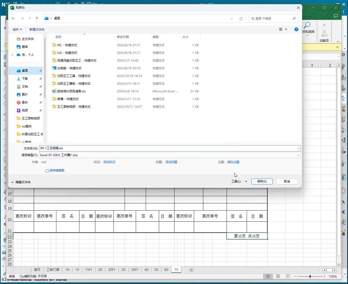Click the 下载 Downloads folder in sidebar
Viewport: 348px width, 284px height.
[x=25, y=78]
